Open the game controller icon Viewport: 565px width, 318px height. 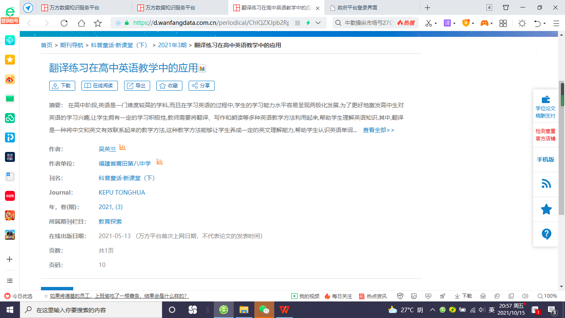point(484,23)
